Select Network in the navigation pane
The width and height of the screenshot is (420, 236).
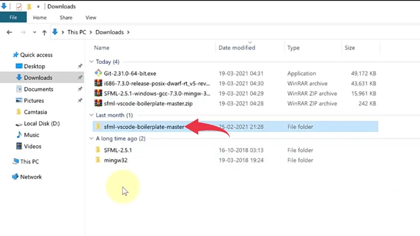[x=31, y=177]
